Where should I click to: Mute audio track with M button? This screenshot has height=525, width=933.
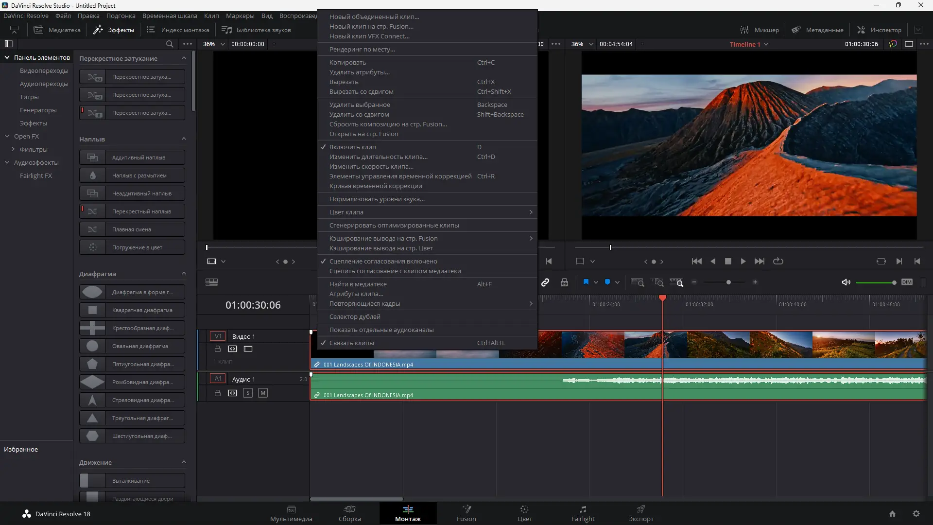[x=263, y=393]
